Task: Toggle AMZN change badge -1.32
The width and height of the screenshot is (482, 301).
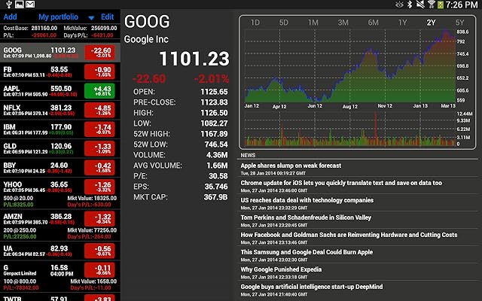Action: (x=99, y=219)
